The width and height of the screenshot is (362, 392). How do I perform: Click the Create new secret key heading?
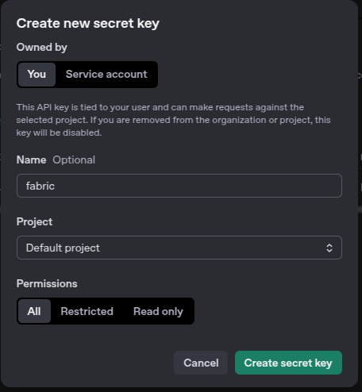(88, 23)
